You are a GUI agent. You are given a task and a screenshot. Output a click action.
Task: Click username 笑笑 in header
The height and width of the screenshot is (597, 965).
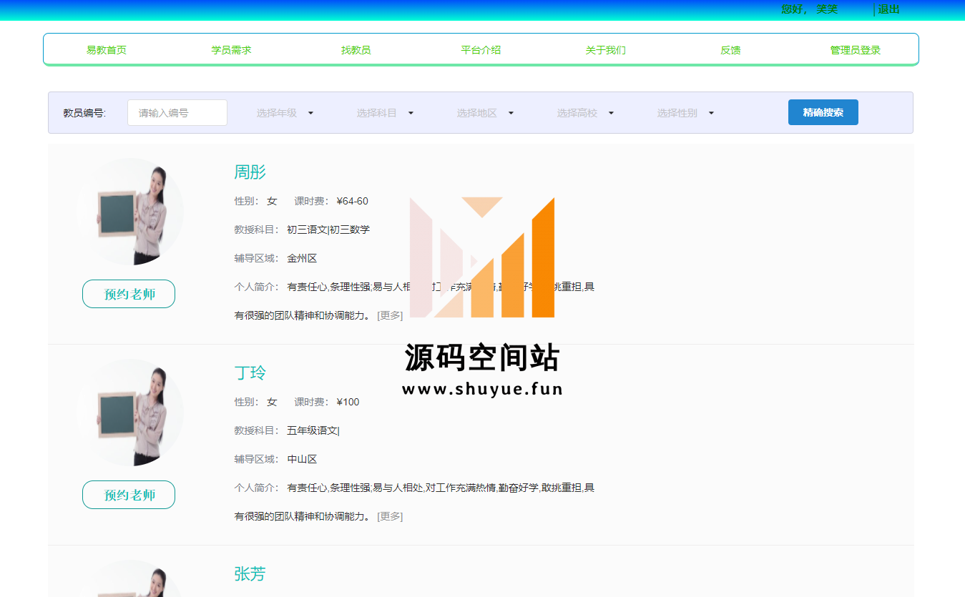coord(827,9)
